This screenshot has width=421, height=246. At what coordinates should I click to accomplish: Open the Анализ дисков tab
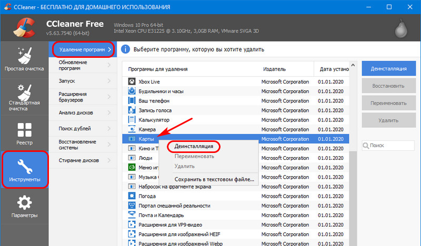83,112
